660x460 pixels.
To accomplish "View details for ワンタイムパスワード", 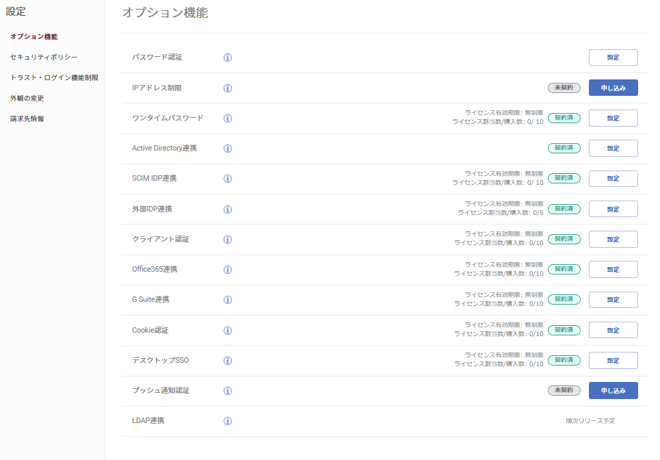I will (x=227, y=118).
